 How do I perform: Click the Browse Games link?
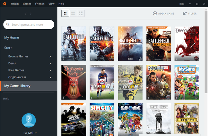click(18, 56)
